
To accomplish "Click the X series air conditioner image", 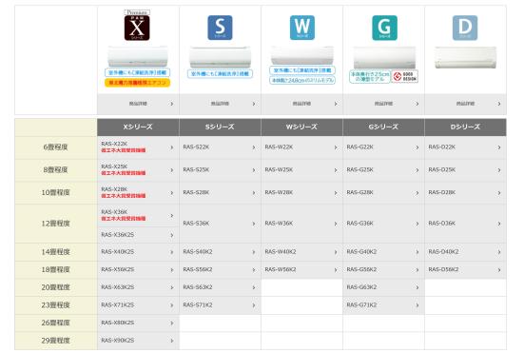I will click(137, 57).
